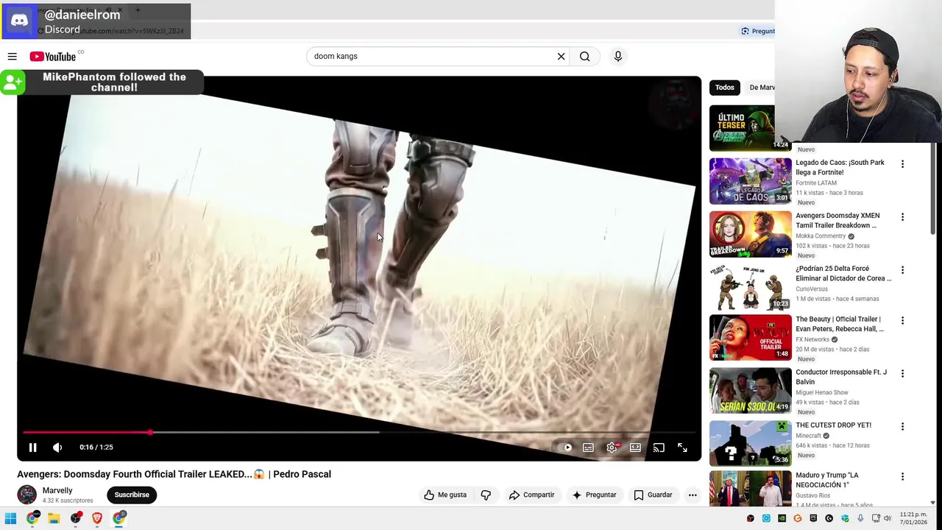Clear the 'doom kangs' search text

(561, 56)
